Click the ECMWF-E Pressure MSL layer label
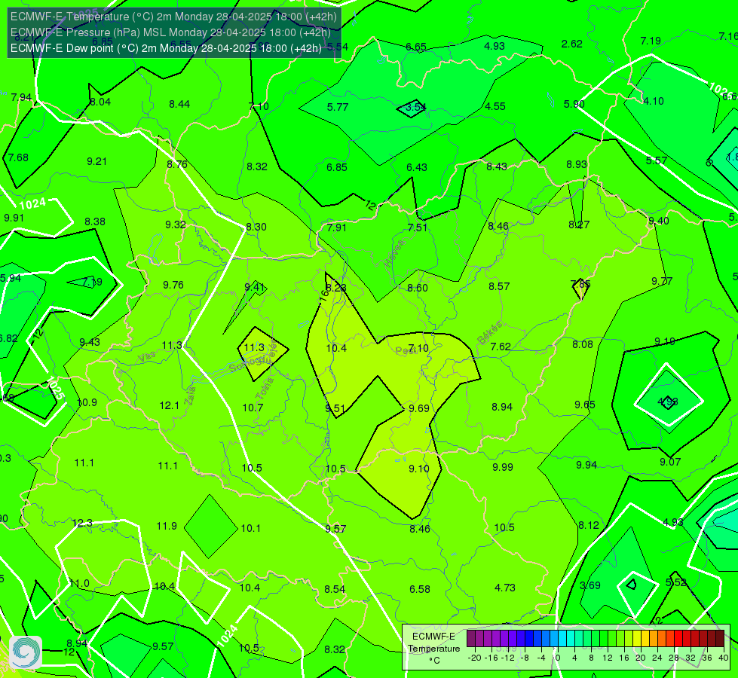 point(170,32)
